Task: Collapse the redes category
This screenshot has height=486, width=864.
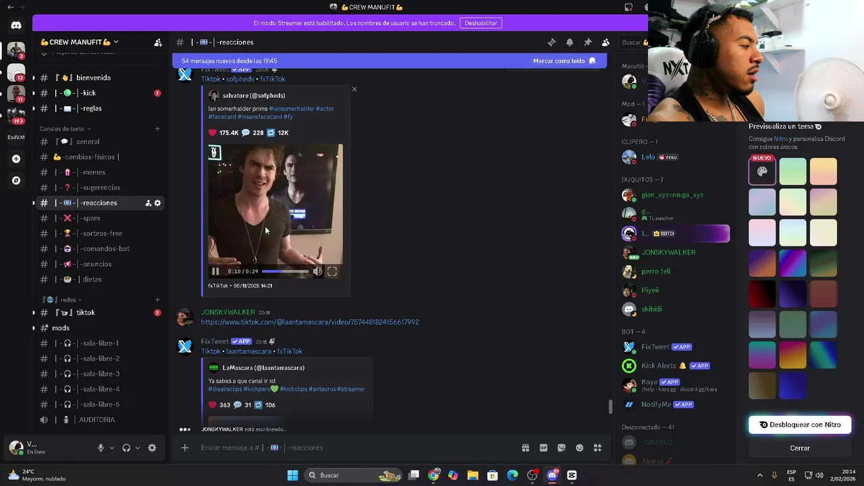Action: coord(63,300)
